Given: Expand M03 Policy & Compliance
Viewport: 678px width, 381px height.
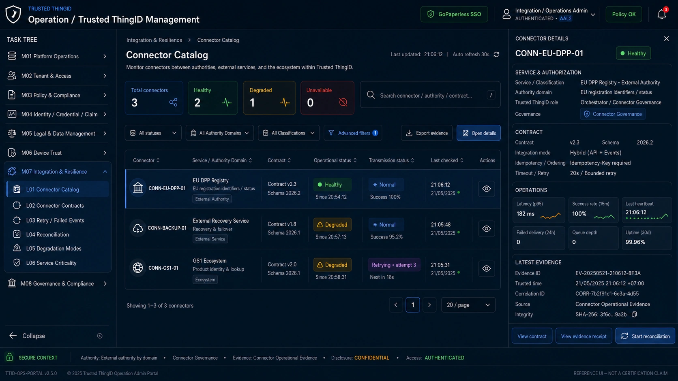Looking at the screenshot, I should [57, 95].
